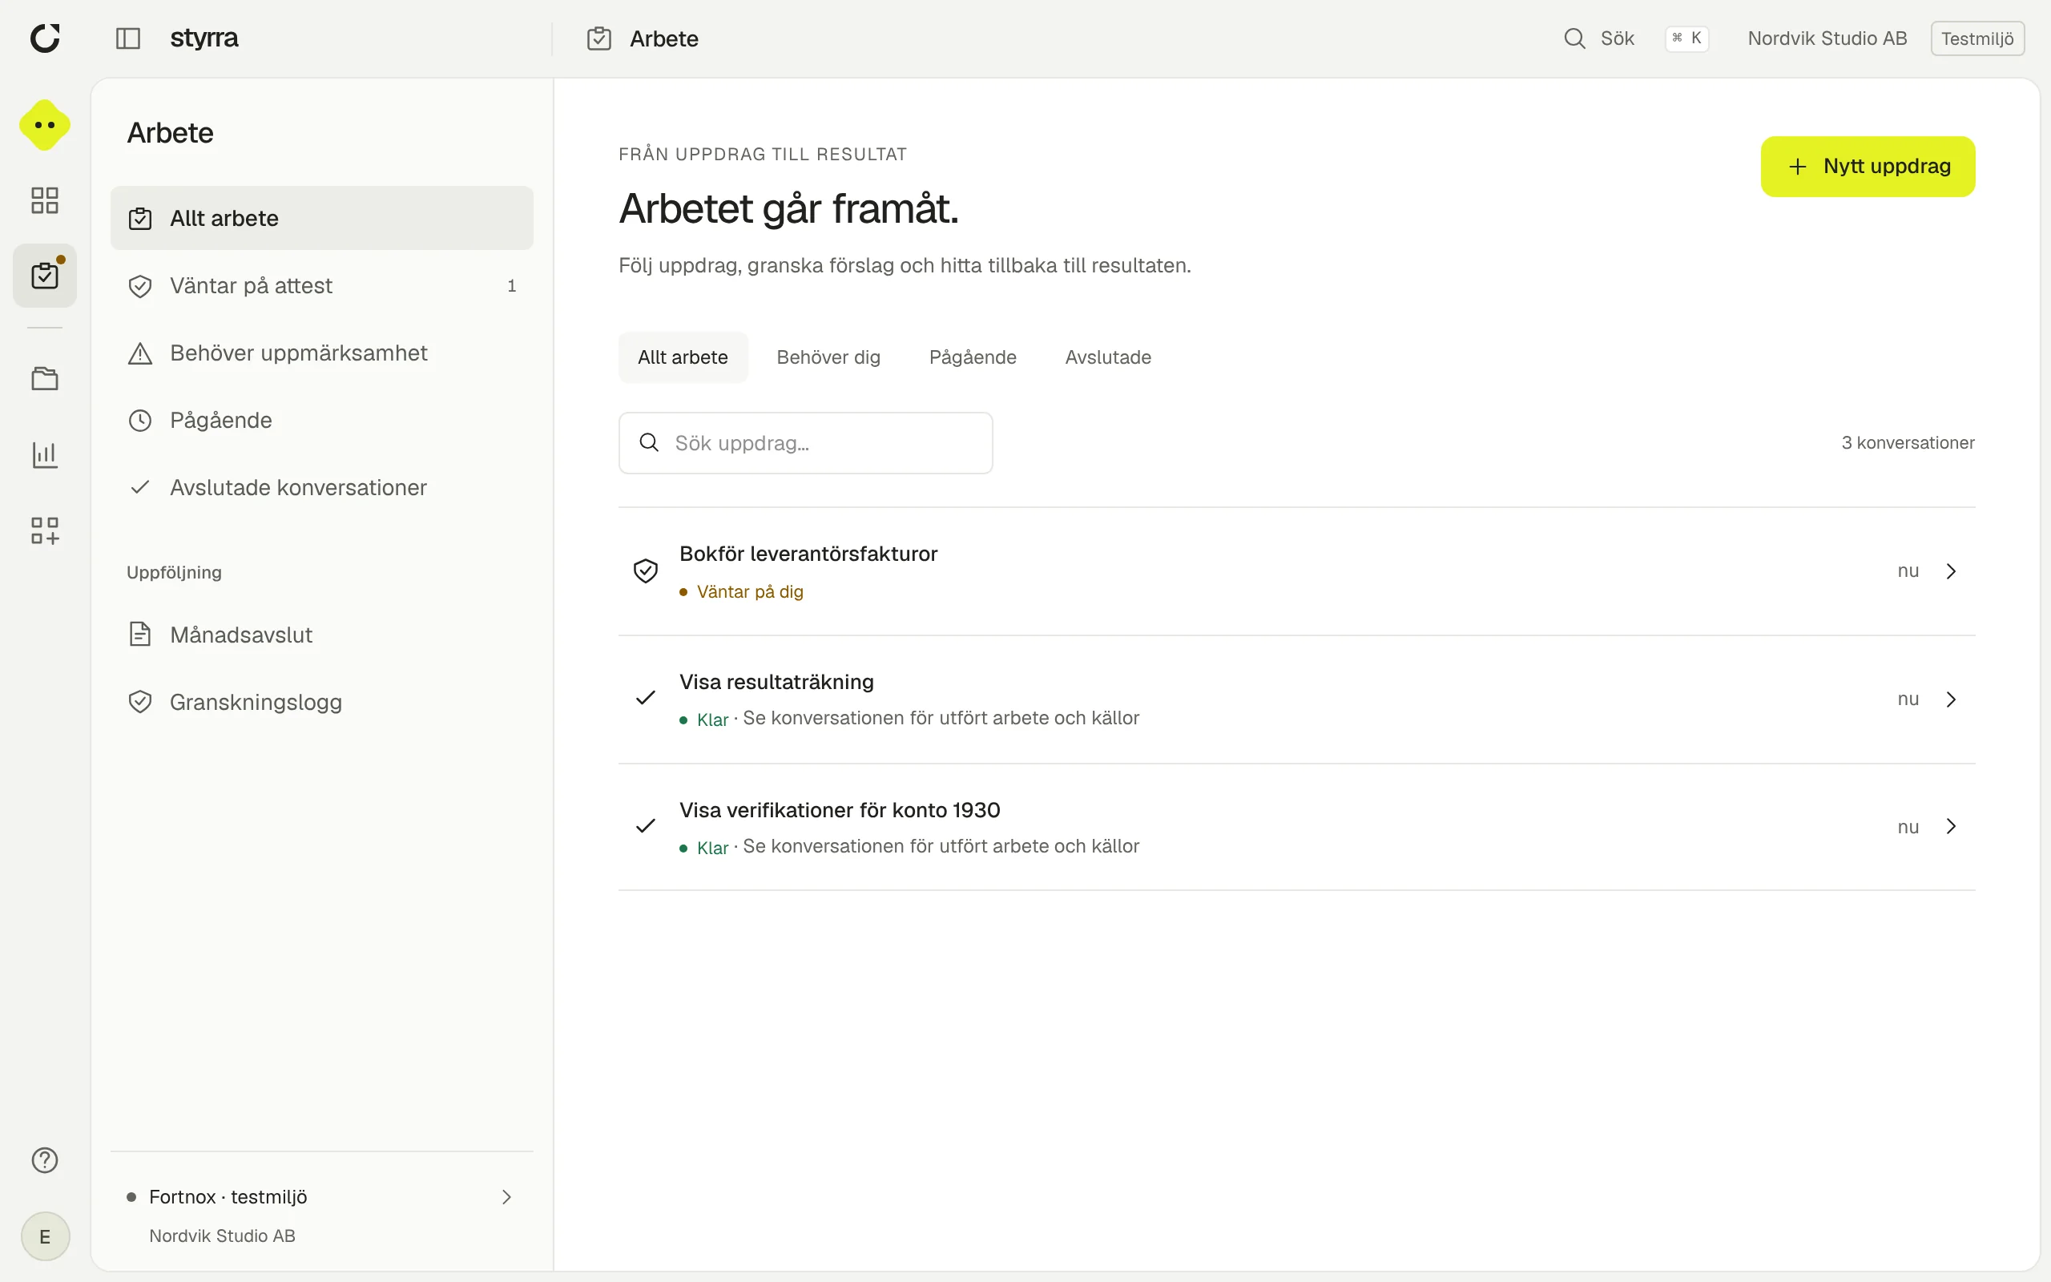The height and width of the screenshot is (1282, 2051).
Task: Toggle the sidebar panel icon
Action: 128,38
